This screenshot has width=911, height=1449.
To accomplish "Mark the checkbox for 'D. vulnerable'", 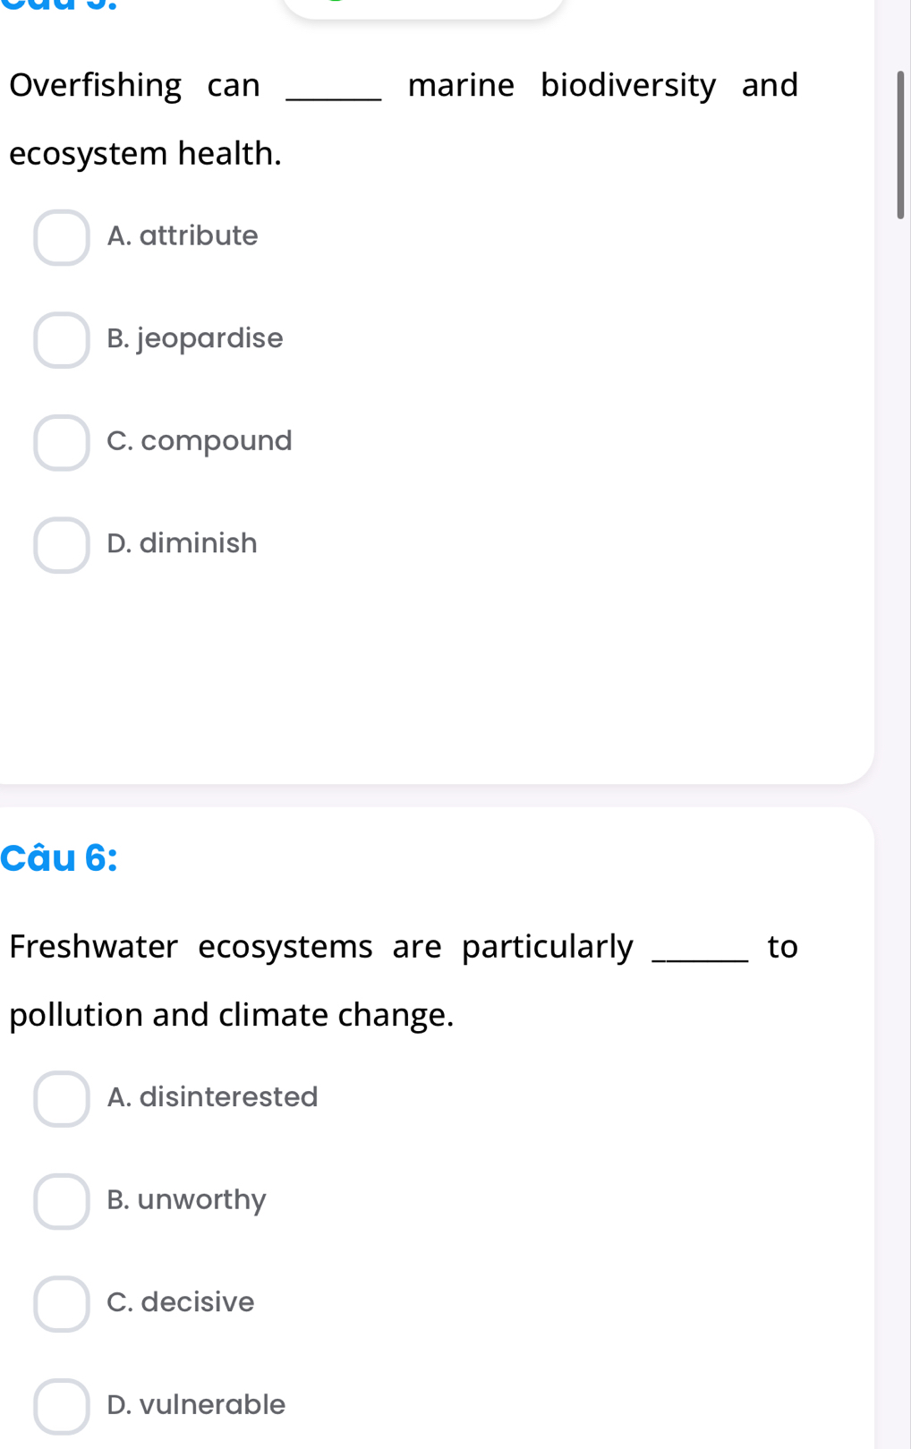I will [62, 1406].
